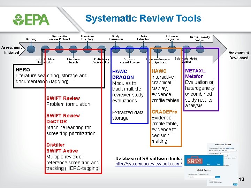This screenshot has width=251, height=188.
Task: Select the timeline circle under Derive Toxicity Values
Action: [200, 49]
